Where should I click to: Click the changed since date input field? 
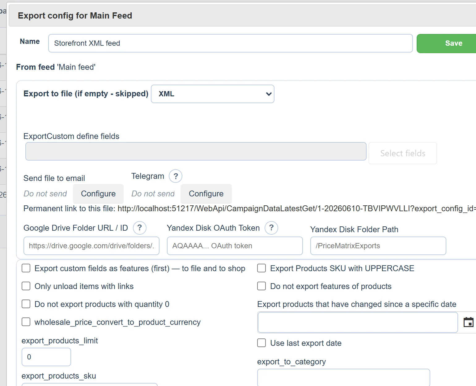(358, 322)
